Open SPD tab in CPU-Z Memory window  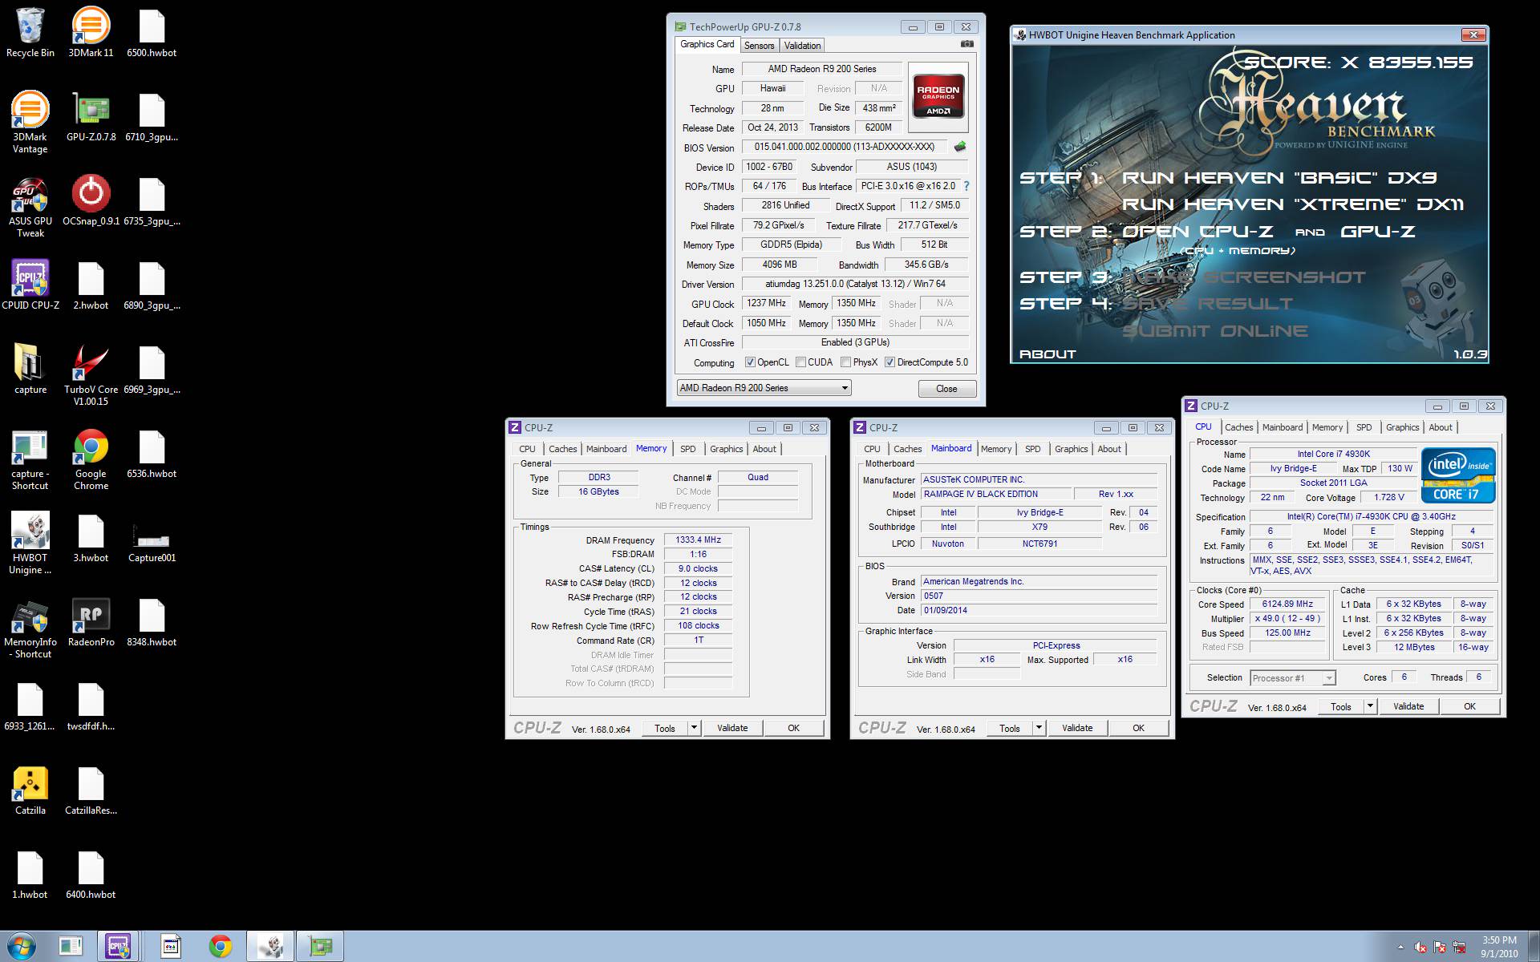688,449
